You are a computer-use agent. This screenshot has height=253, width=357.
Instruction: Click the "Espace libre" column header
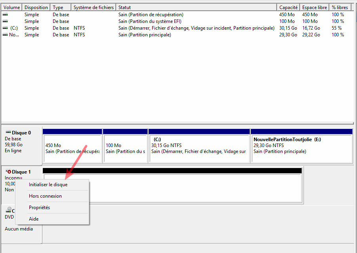click(x=315, y=7)
